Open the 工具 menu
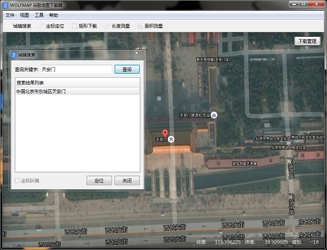327x250 pixels. pos(39,15)
